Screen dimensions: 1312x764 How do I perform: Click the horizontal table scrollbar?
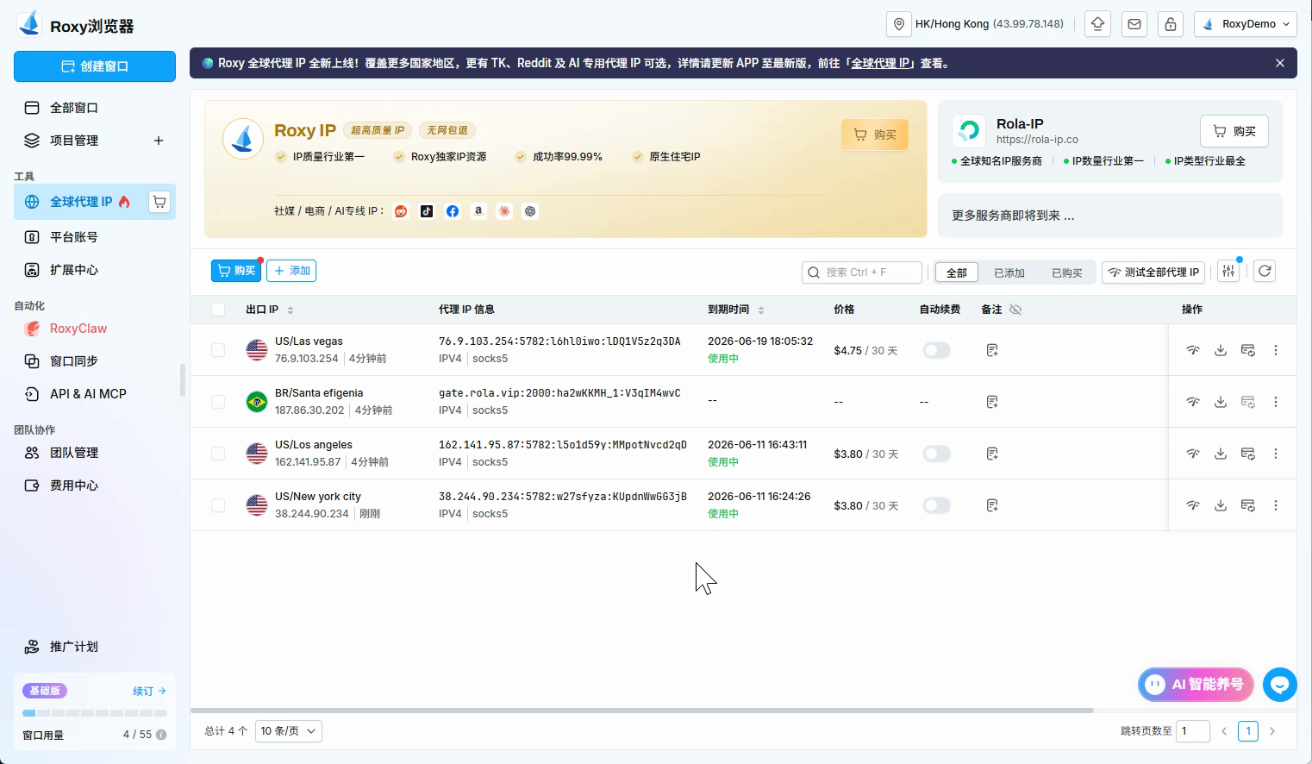click(x=642, y=711)
